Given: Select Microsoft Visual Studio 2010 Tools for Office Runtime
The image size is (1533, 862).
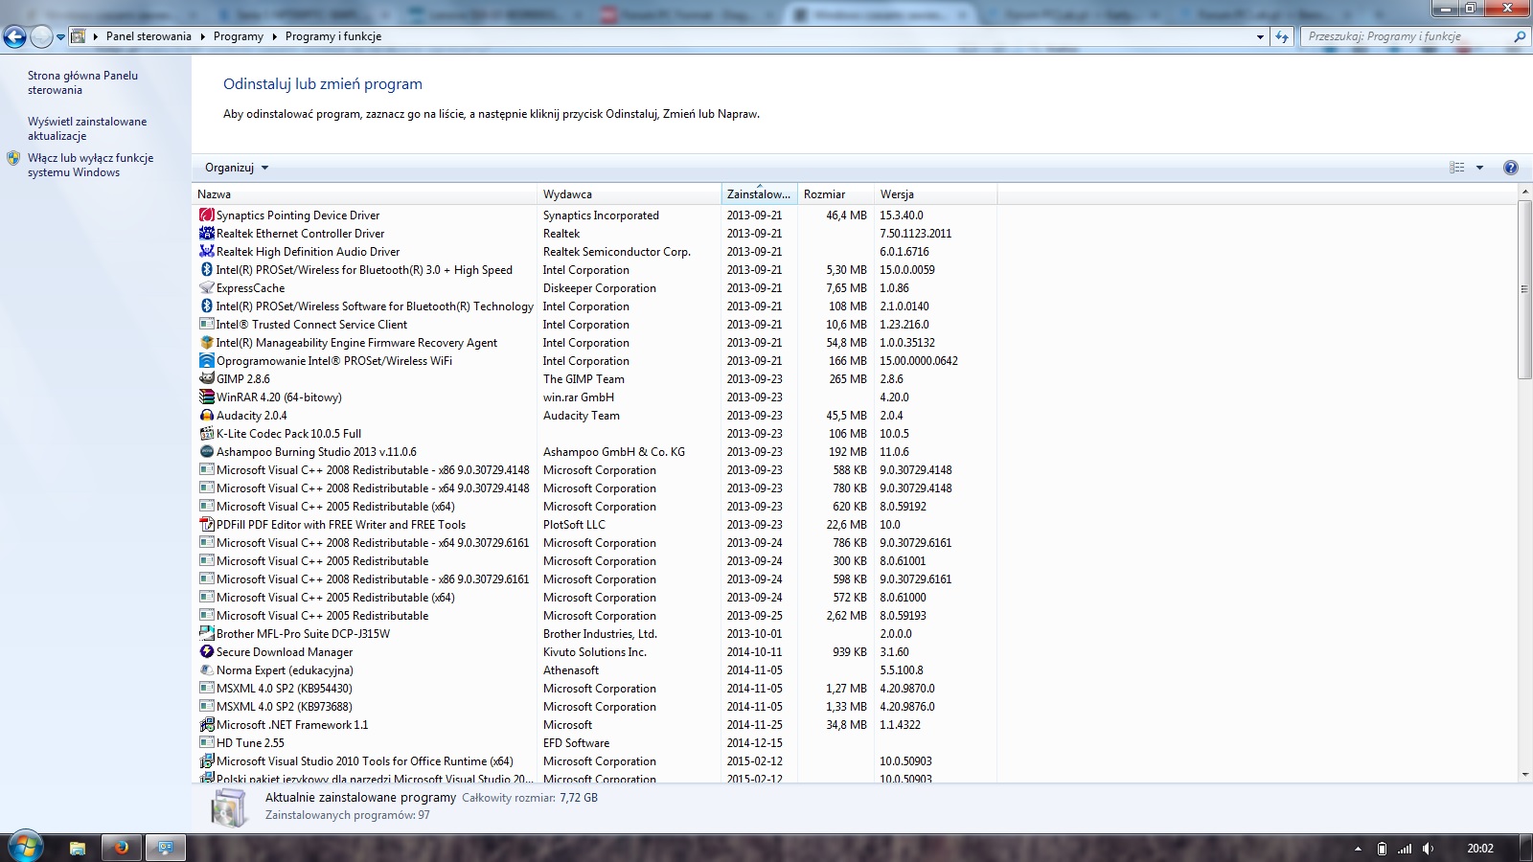Looking at the screenshot, I should pyautogui.click(x=594, y=761).
